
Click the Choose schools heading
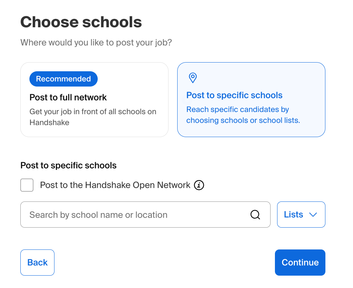click(x=81, y=22)
